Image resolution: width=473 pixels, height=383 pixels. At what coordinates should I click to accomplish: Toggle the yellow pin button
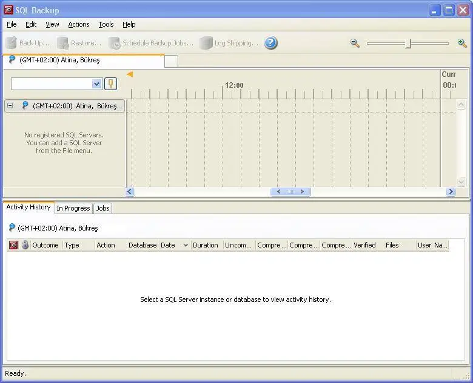(111, 83)
